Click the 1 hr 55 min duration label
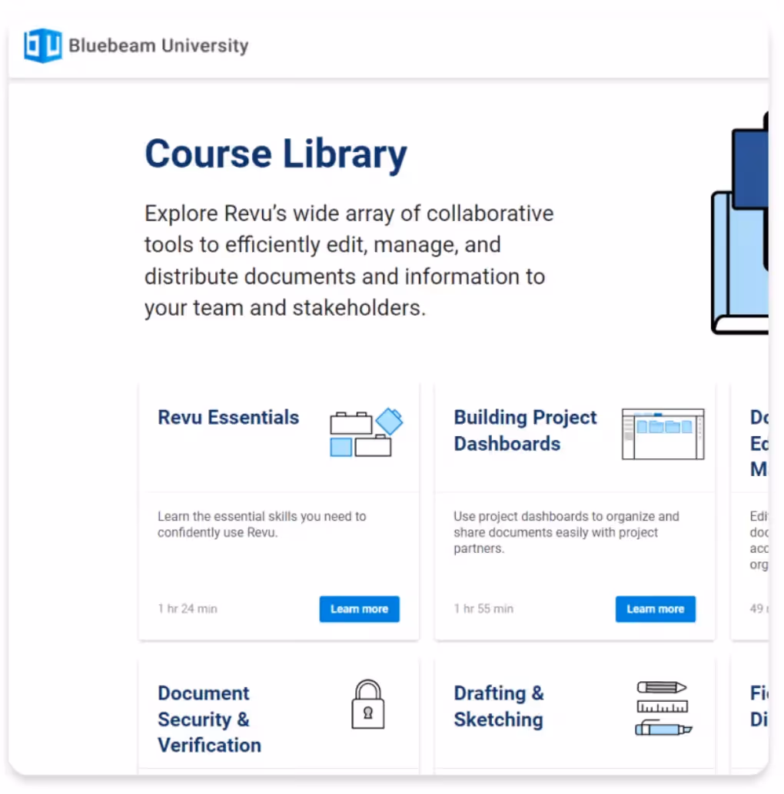The image size is (784, 794). (483, 609)
